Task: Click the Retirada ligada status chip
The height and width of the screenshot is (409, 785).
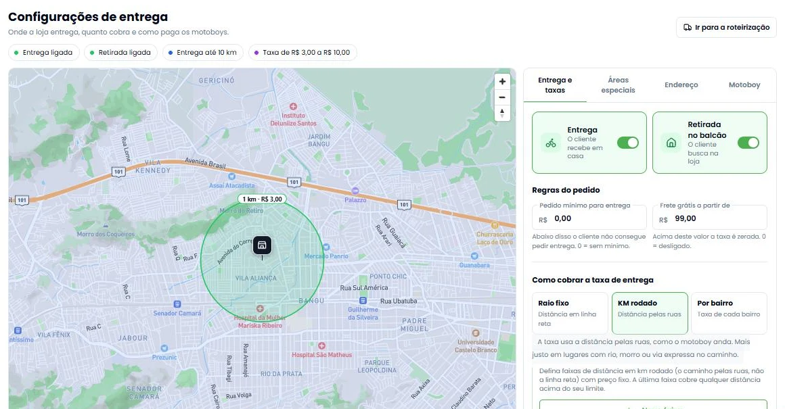Action: 120,53
